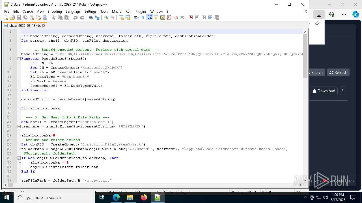
Task: Open File Explorer from the taskbar
Action: tap(130, 197)
